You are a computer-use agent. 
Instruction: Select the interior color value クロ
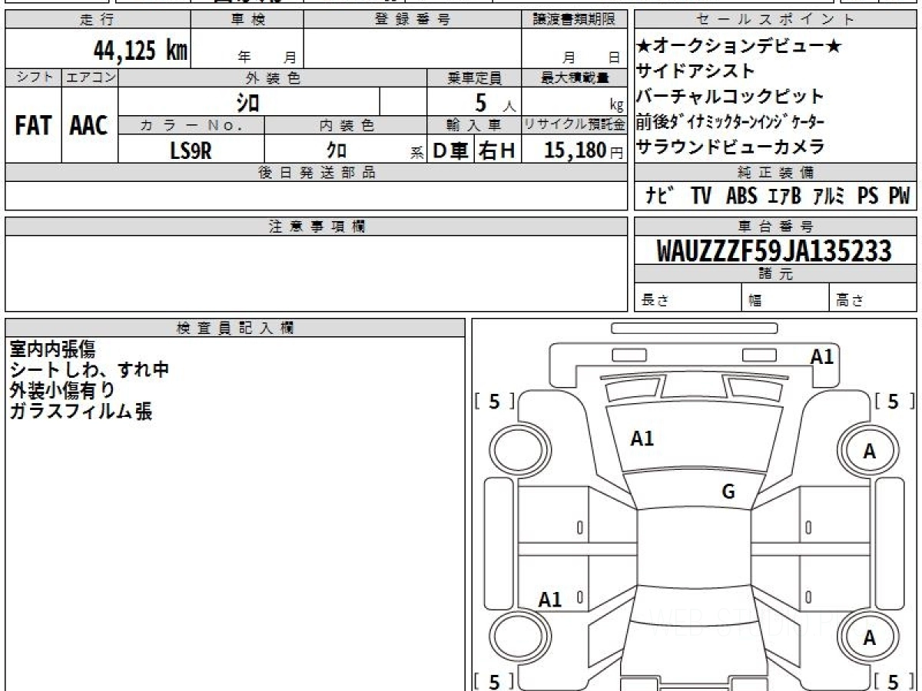tap(337, 150)
